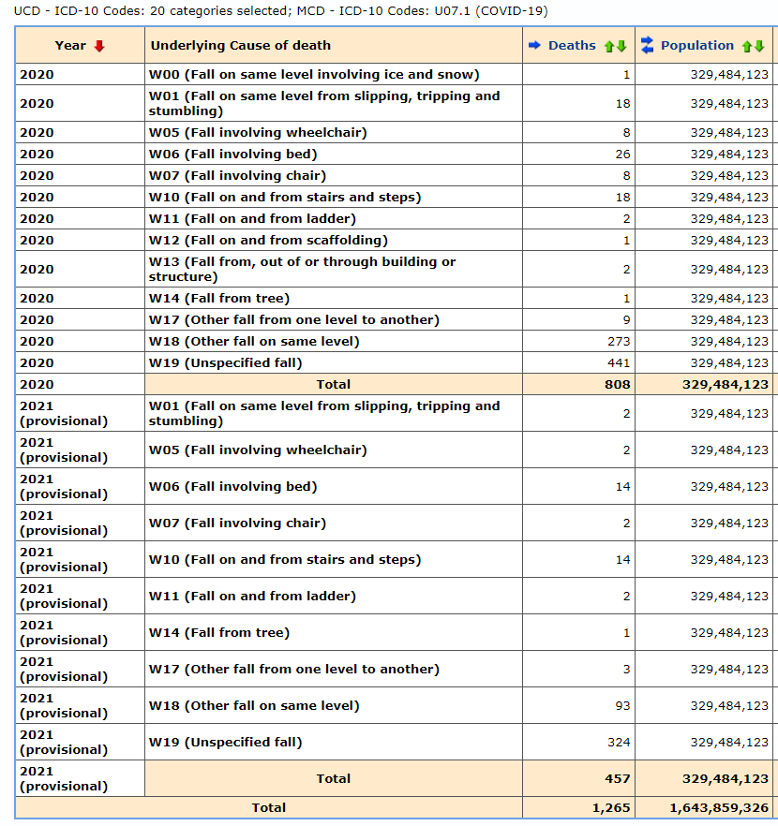778x826 pixels.
Task: Click deaths value 441
Action: (619, 363)
